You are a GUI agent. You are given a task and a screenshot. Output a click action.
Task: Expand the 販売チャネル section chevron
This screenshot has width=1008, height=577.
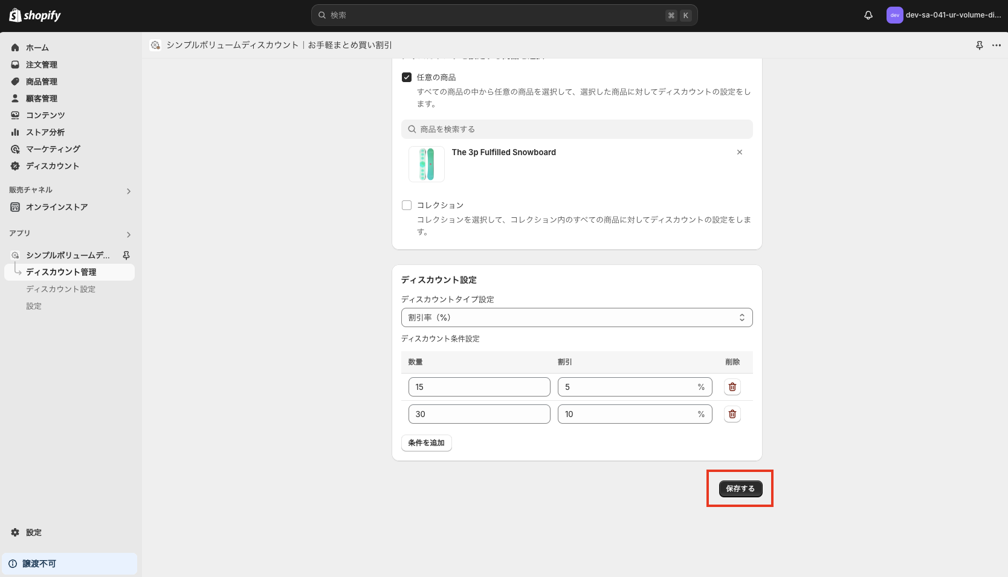128,191
